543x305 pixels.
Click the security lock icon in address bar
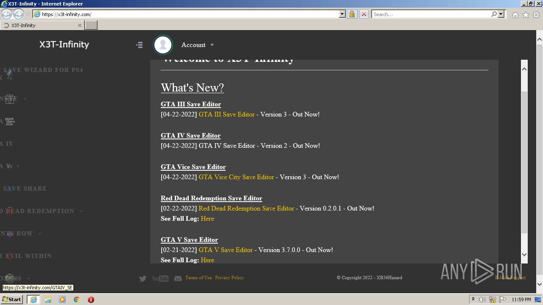click(352, 14)
